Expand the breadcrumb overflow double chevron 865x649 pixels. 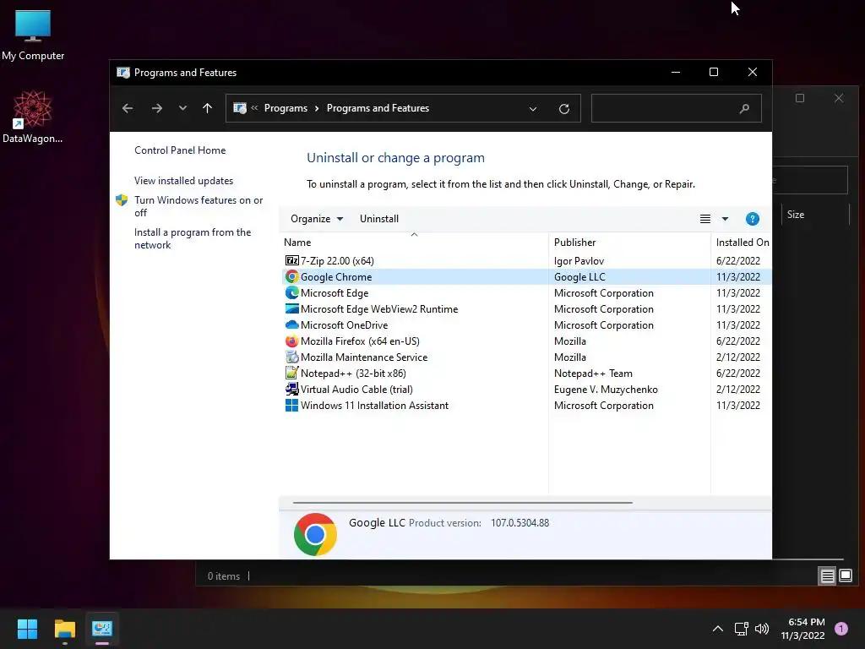[x=254, y=108]
